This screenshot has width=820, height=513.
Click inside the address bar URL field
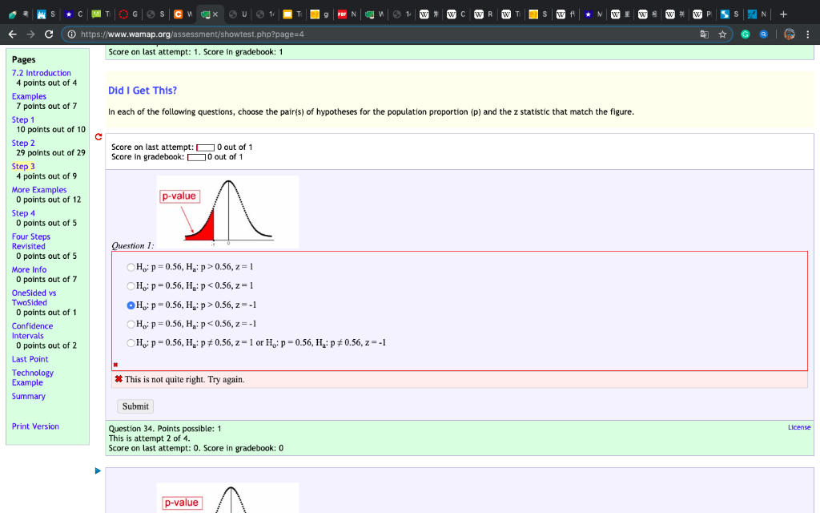[x=240, y=34]
